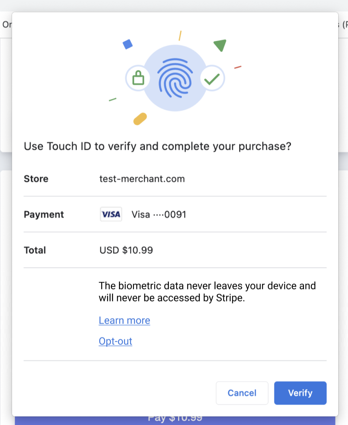This screenshot has height=425, width=348.
Task: Click the yellow pill confetti shape
Action: pyautogui.click(x=140, y=119)
